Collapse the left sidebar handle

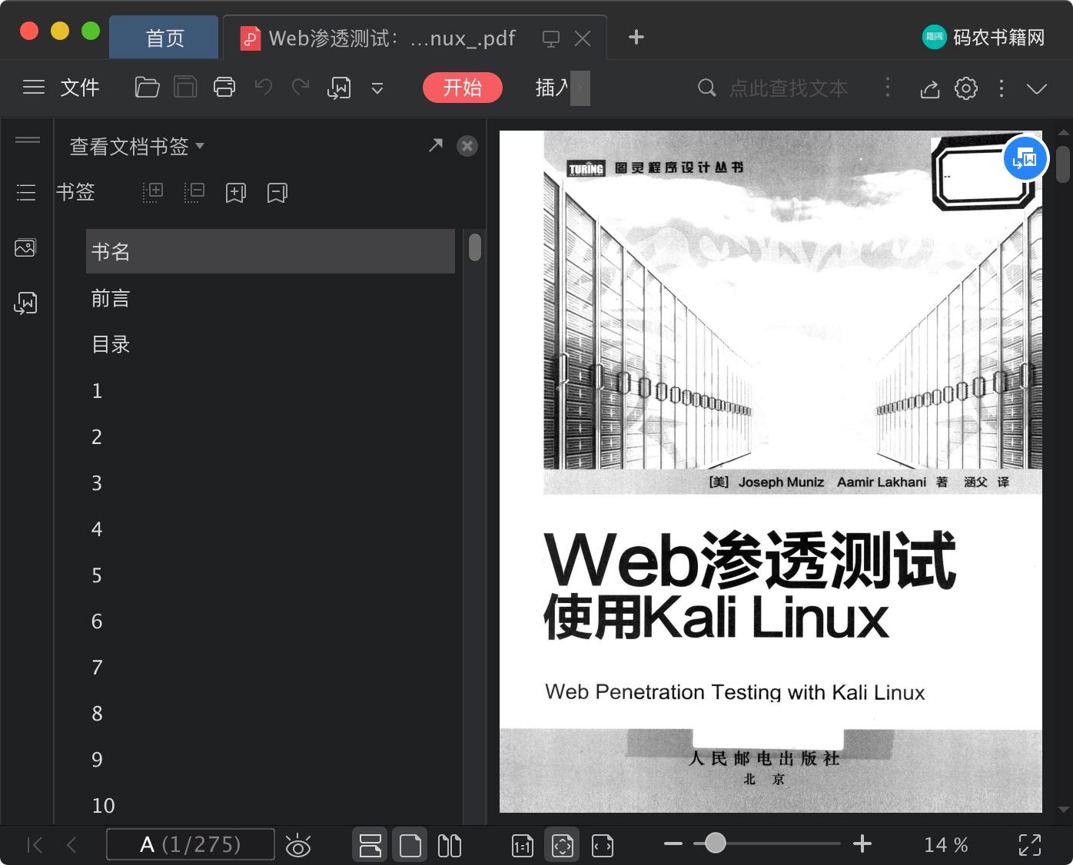(27, 140)
